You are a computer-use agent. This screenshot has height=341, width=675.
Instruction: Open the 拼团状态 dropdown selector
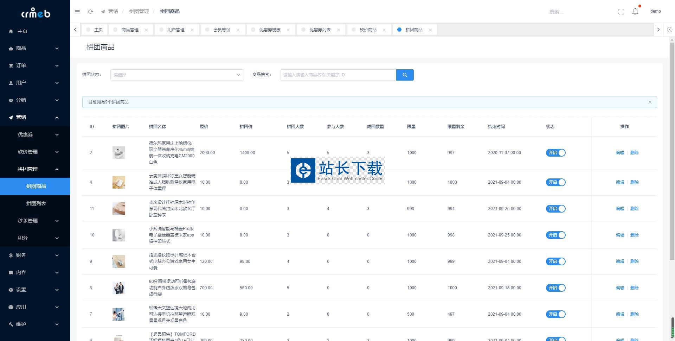click(177, 75)
